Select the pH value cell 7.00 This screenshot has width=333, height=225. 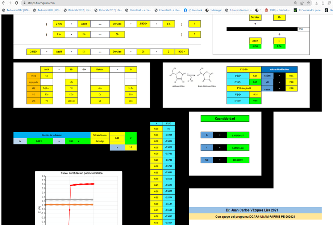click(x=292, y=82)
